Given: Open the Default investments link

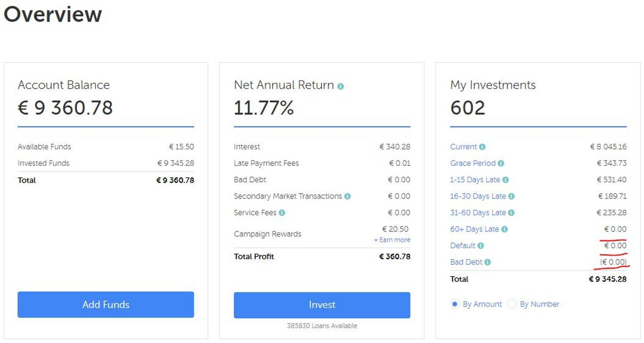Looking at the screenshot, I should point(462,246).
